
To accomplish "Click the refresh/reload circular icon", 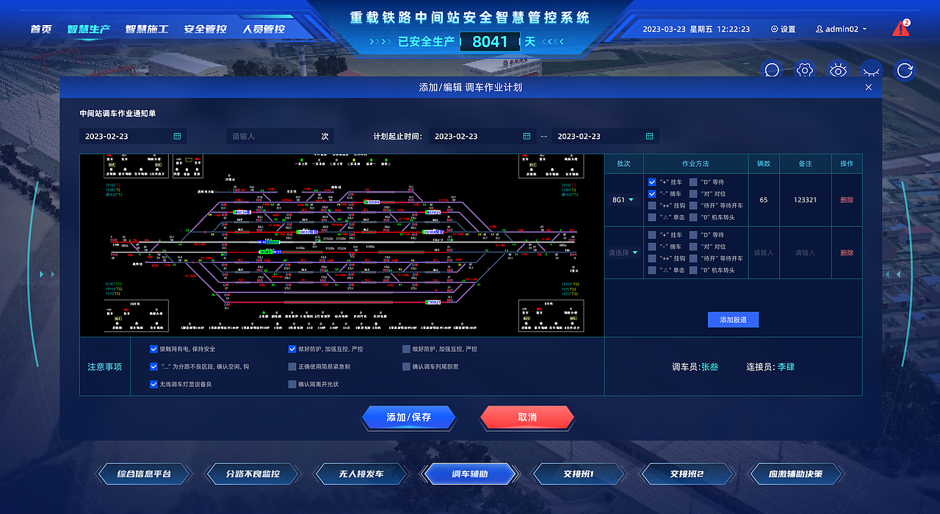I will 904,70.
